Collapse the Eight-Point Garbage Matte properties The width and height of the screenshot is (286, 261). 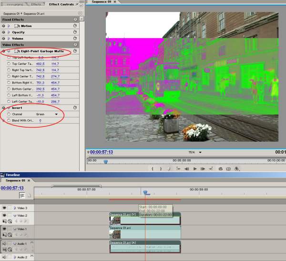pyautogui.click(x=9, y=52)
